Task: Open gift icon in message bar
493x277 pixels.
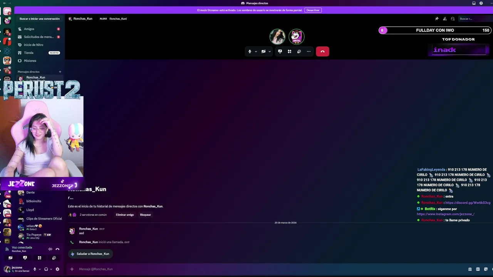Action: tap(470, 269)
